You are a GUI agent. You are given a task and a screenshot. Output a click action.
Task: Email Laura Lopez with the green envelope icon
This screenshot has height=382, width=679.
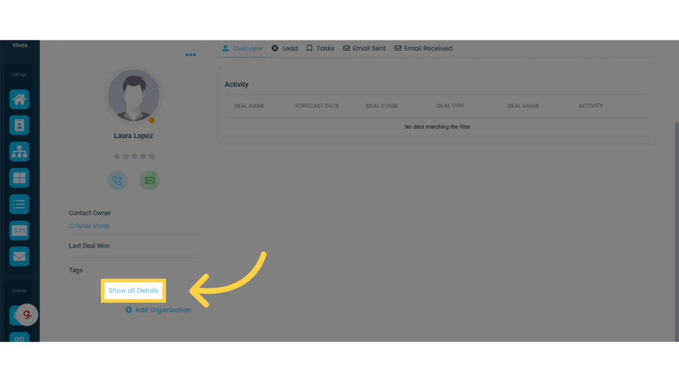(x=150, y=180)
